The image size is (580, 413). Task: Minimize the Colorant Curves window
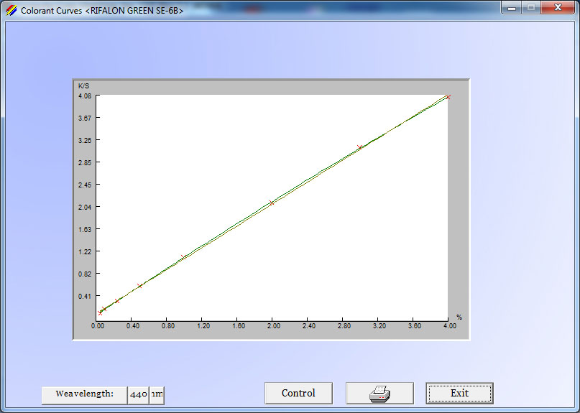pyautogui.click(x=512, y=8)
